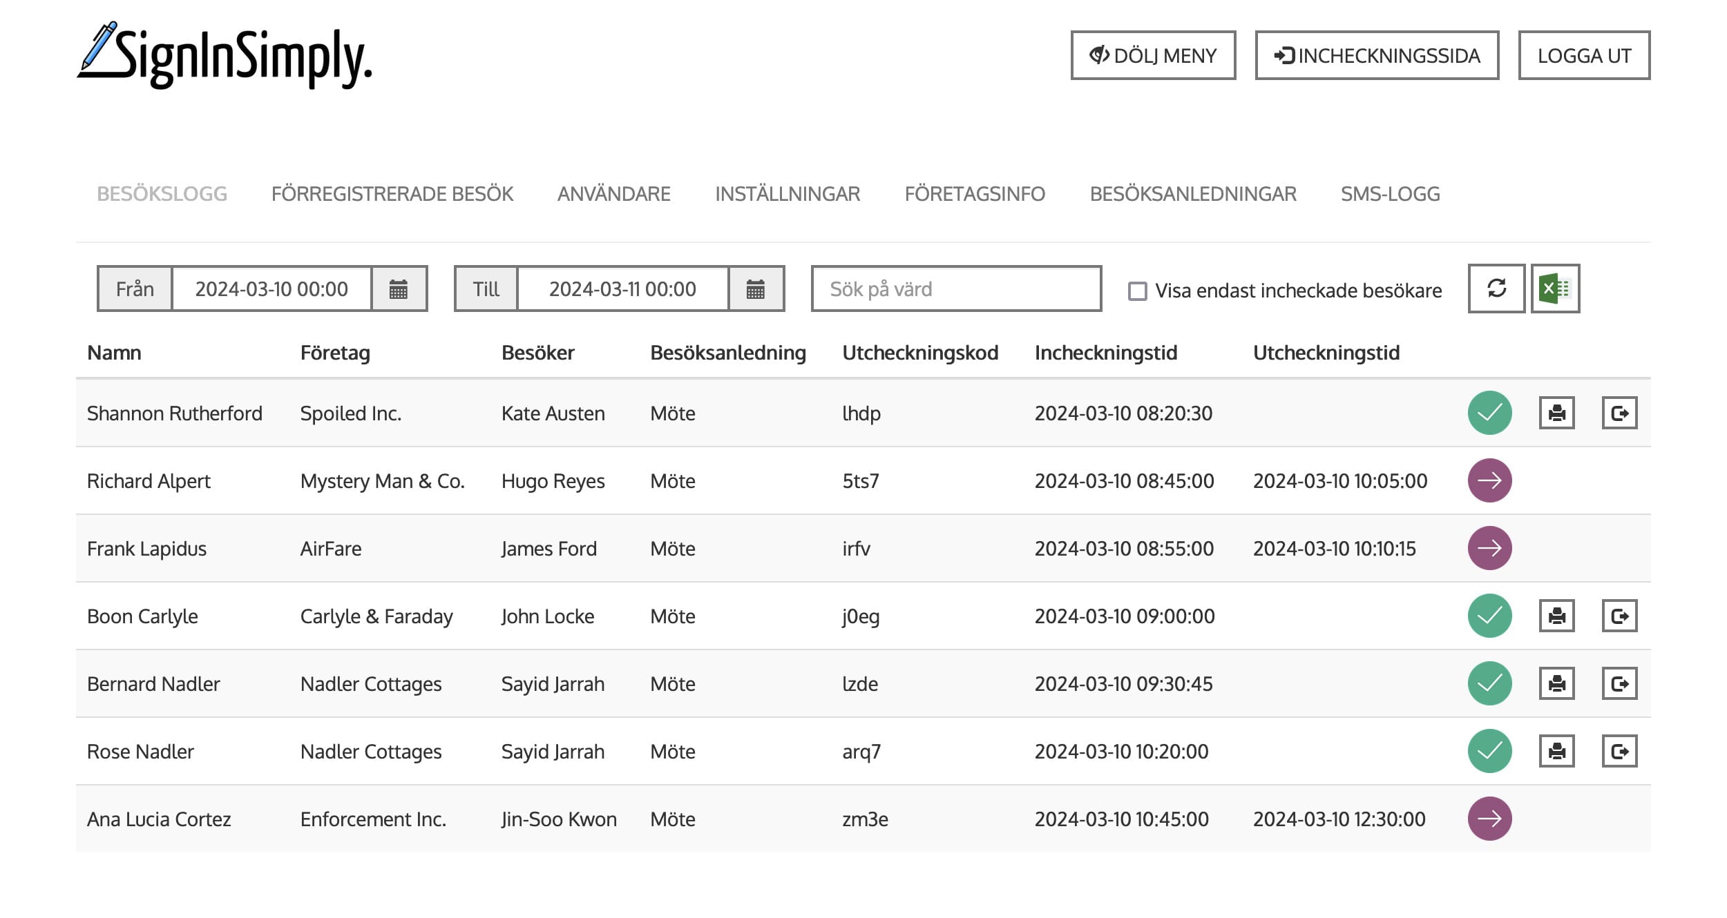Go to the SMS-logg tab

[x=1390, y=194]
